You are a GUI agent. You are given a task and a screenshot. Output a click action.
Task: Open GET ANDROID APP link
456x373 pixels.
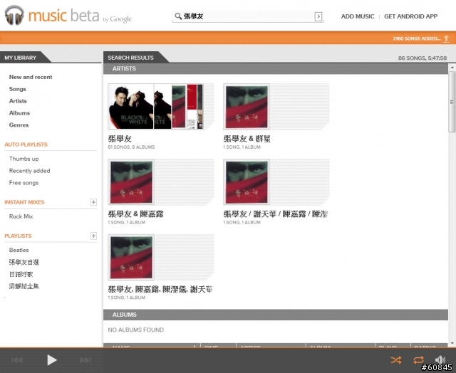click(x=410, y=16)
